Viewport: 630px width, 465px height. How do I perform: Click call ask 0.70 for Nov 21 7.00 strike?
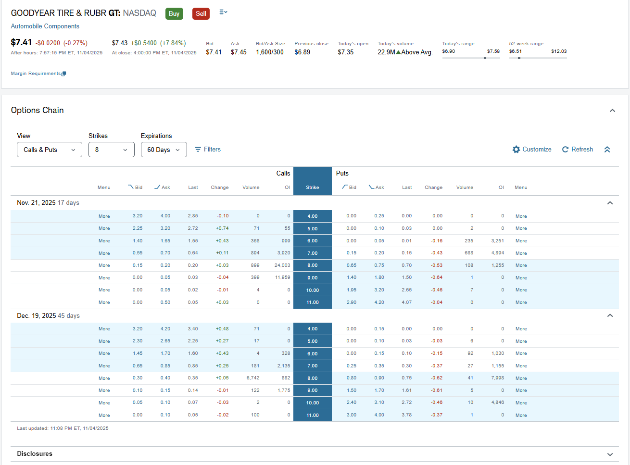tap(165, 253)
